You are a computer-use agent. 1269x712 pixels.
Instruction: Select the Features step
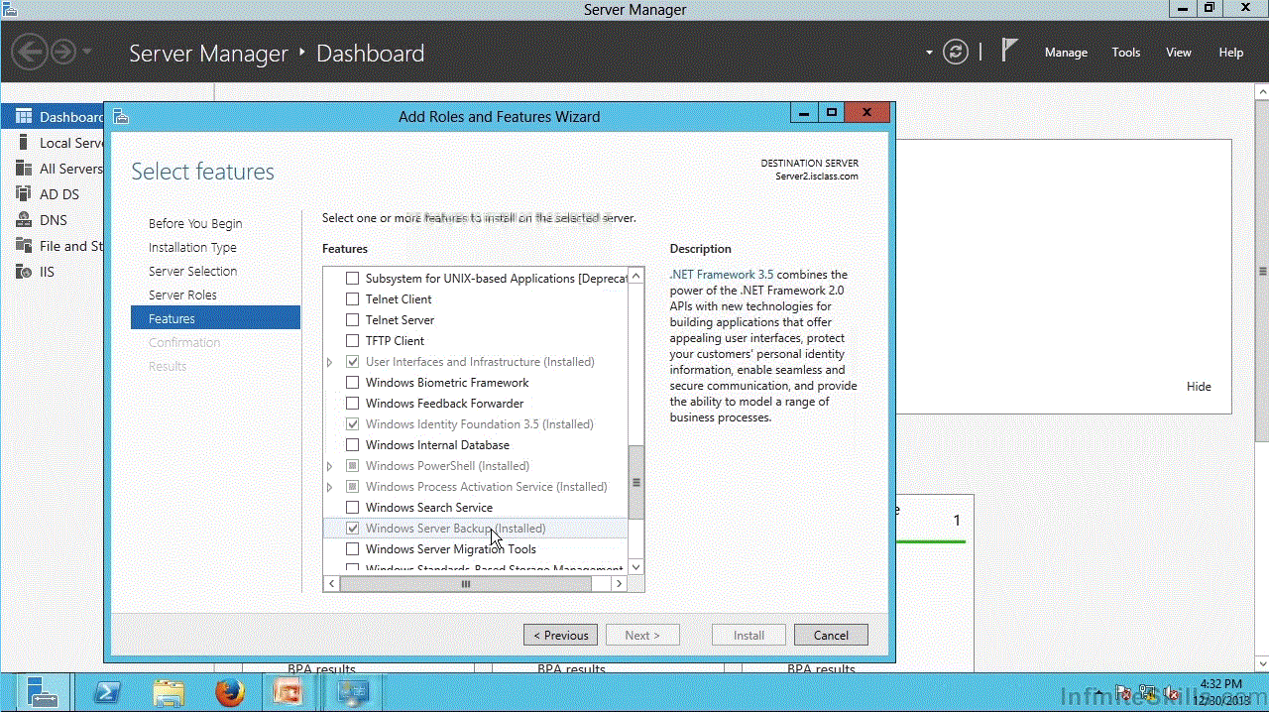[x=215, y=318]
